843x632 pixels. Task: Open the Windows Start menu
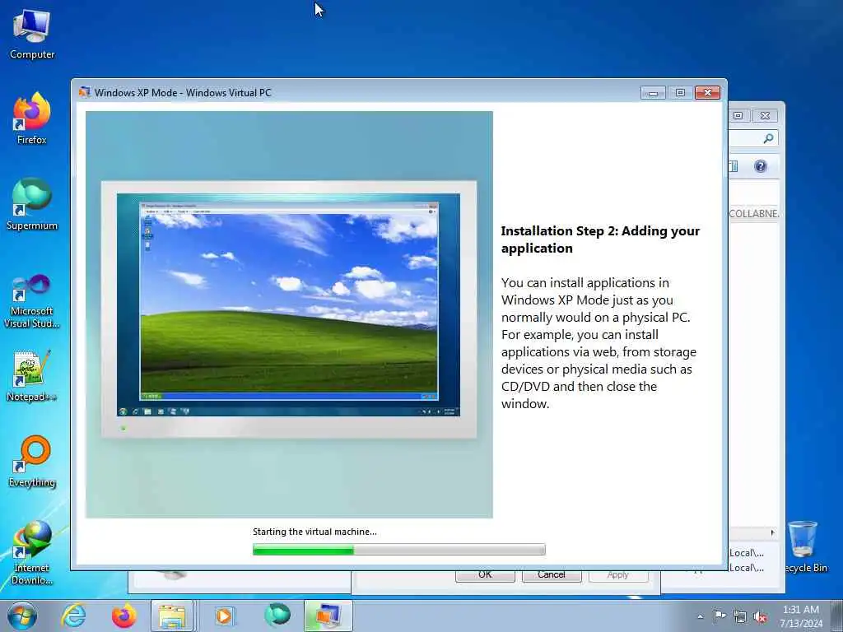pyautogui.click(x=22, y=616)
